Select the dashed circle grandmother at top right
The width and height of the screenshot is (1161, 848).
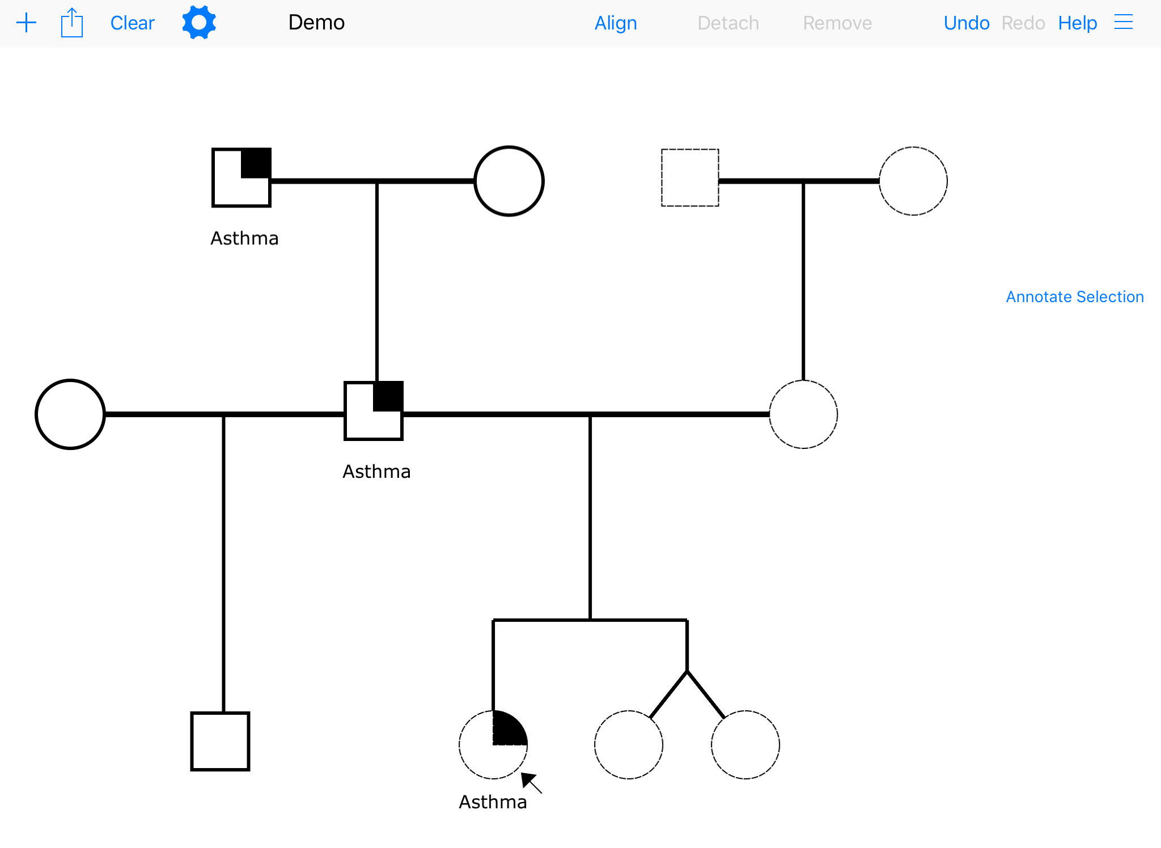913,181
